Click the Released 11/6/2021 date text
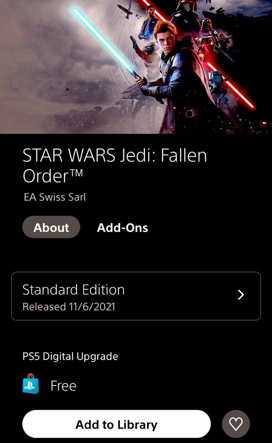Viewport: 272px width, 443px height. [x=69, y=307]
